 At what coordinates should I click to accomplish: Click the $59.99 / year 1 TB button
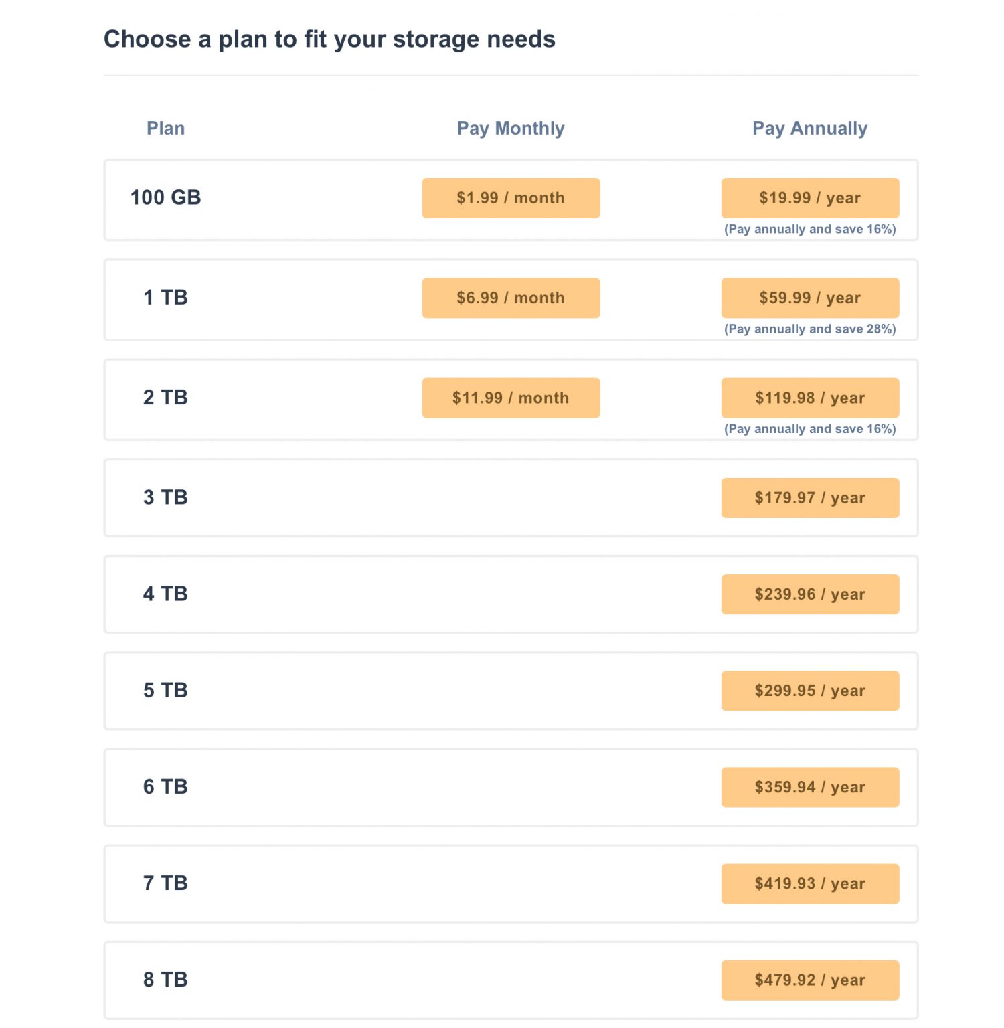click(x=810, y=298)
